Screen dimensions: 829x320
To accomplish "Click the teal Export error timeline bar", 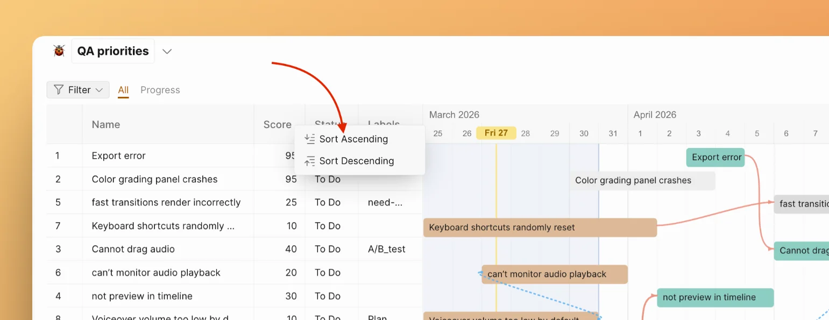I will (x=715, y=158).
